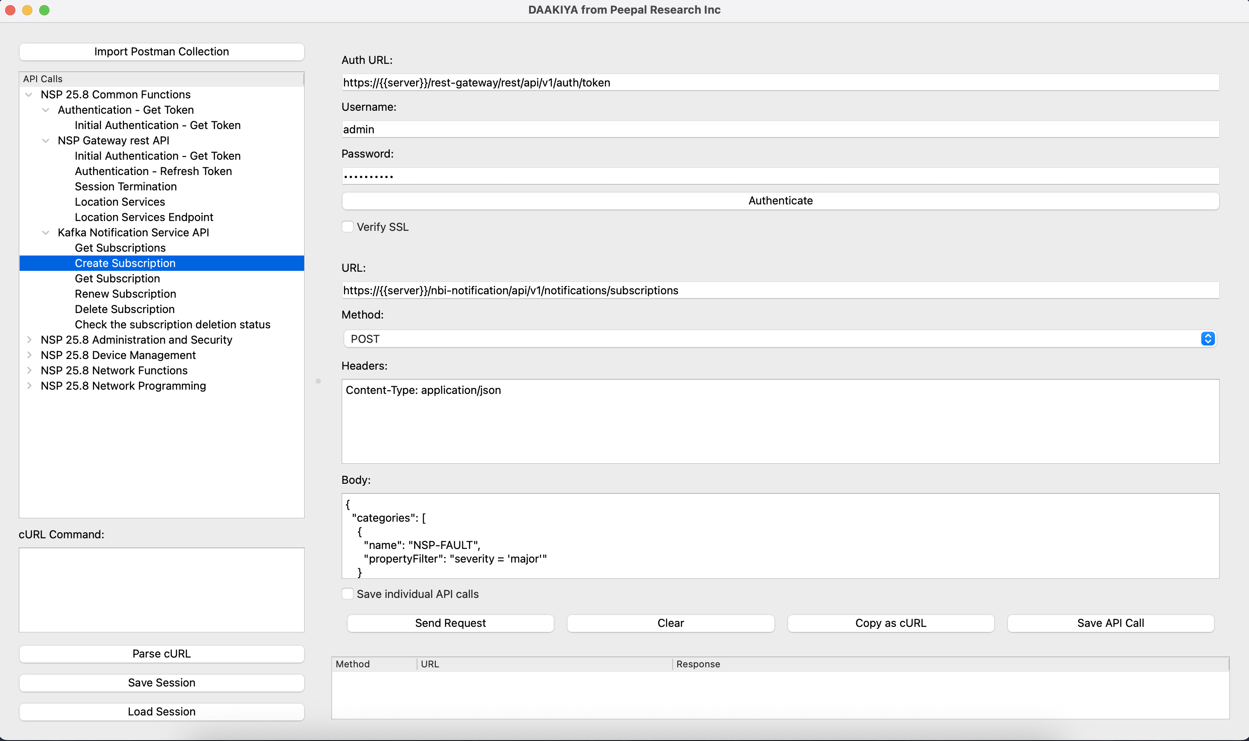Click the cURL Command text area
Image resolution: width=1249 pixels, height=741 pixels.
[x=161, y=590]
